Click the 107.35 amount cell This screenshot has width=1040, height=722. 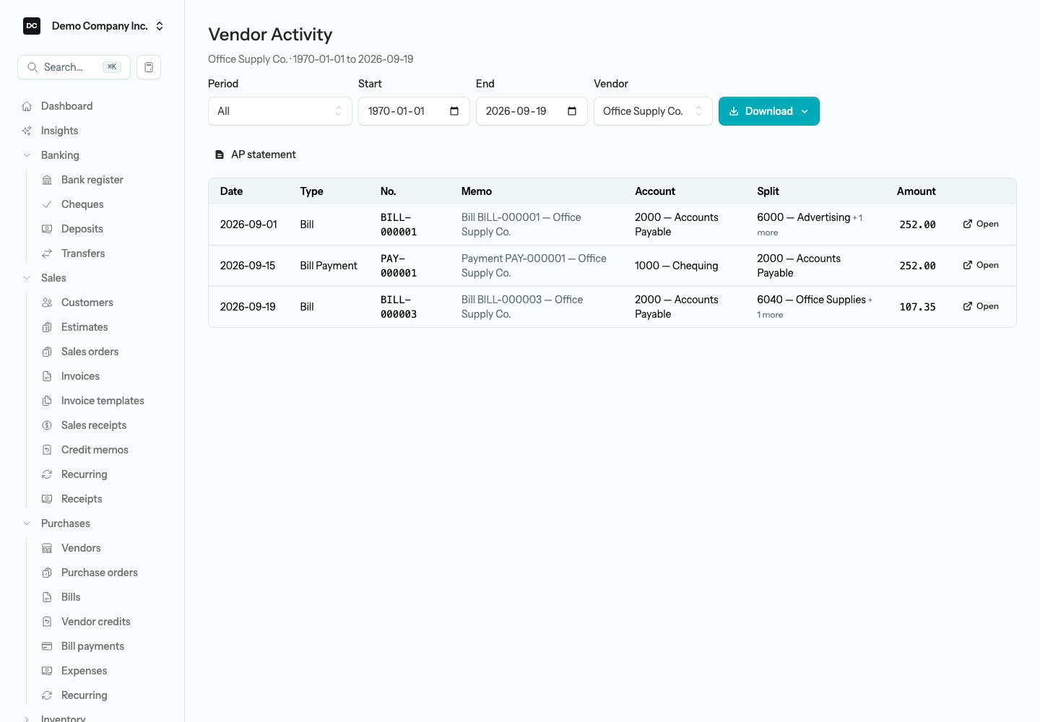[917, 307]
